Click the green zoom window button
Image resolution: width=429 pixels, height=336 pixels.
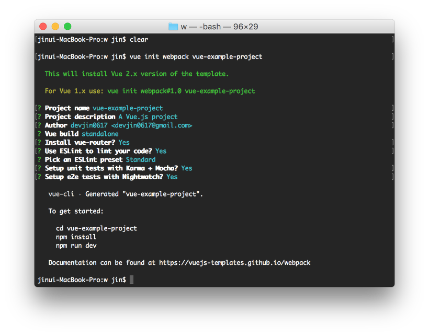(x=67, y=27)
